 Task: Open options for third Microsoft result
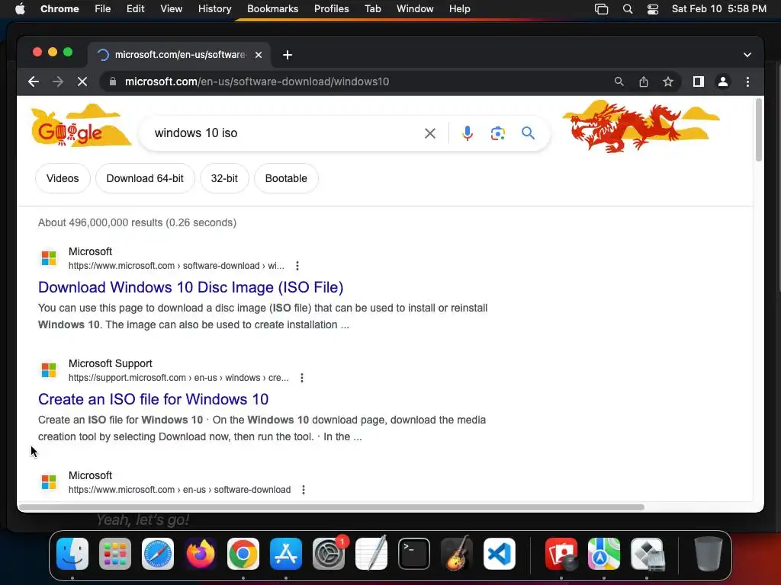(x=304, y=490)
